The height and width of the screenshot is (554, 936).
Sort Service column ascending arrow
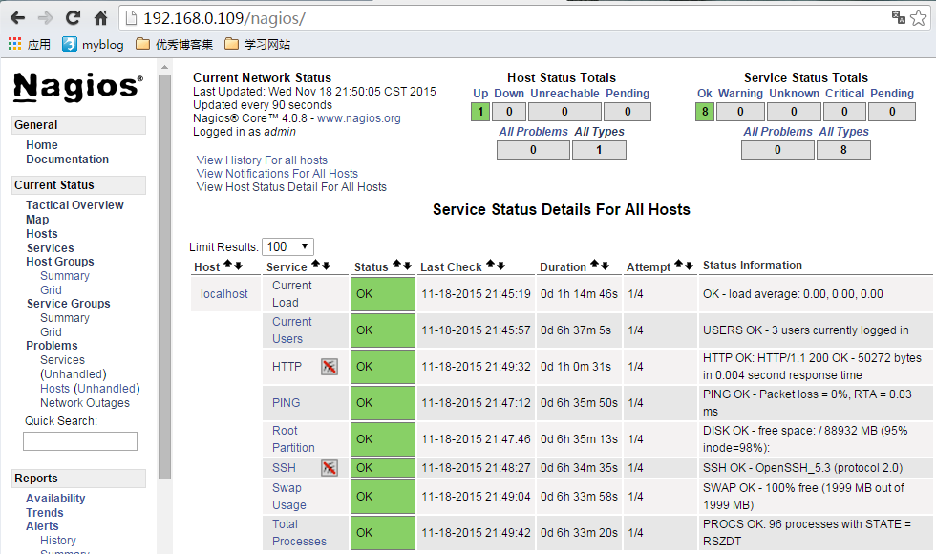tap(316, 266)
